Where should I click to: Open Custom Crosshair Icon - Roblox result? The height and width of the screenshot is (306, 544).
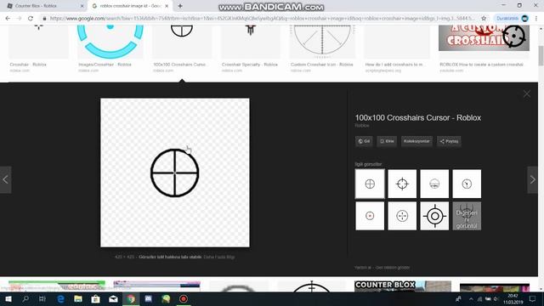click(322, 48)
